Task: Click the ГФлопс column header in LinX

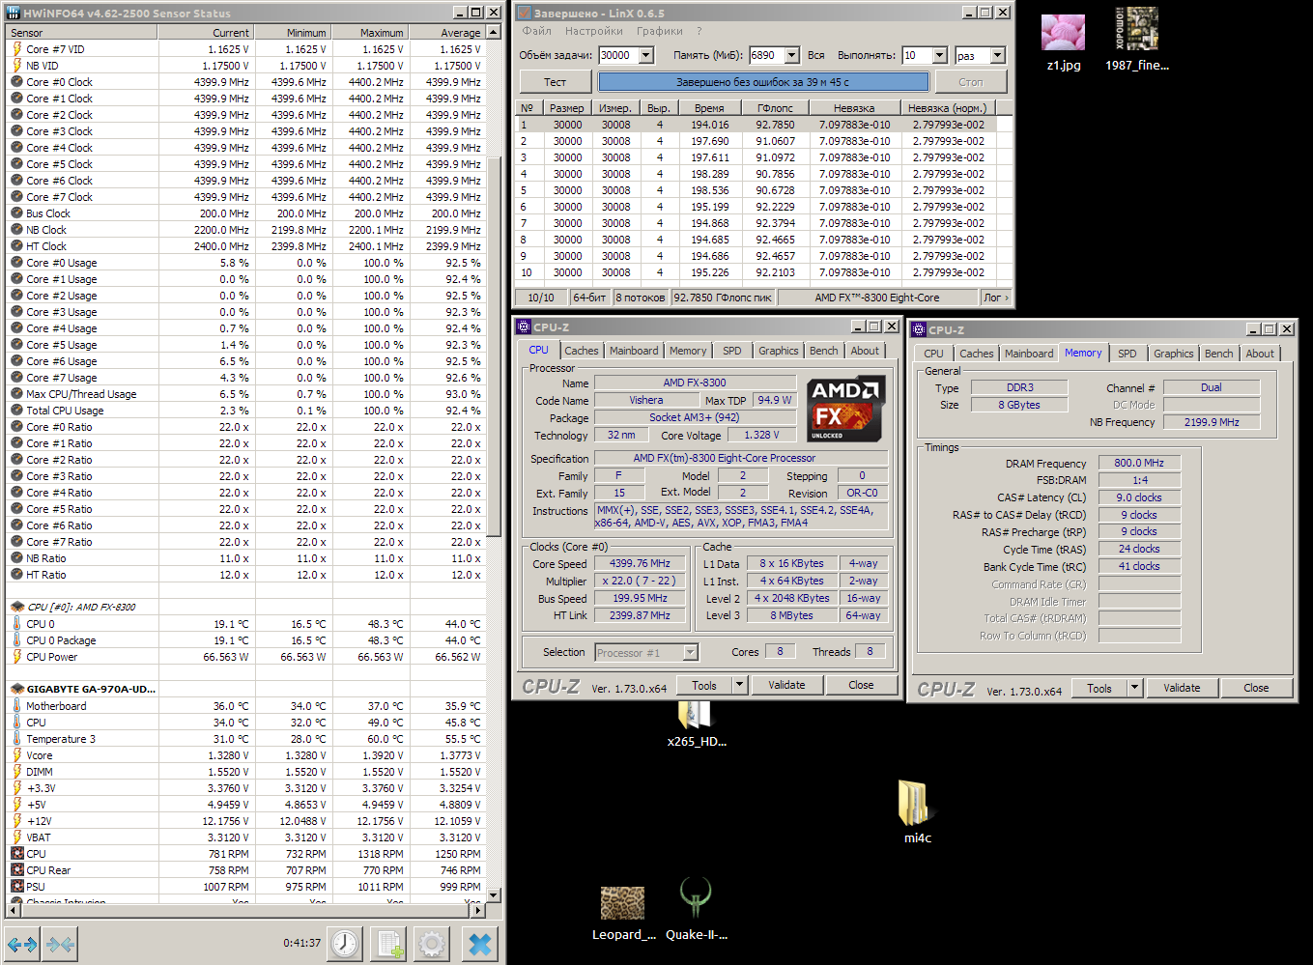Action: 775,108
